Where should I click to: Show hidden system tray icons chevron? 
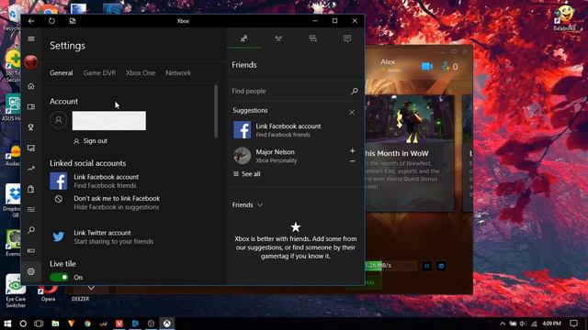coord(503,324)
